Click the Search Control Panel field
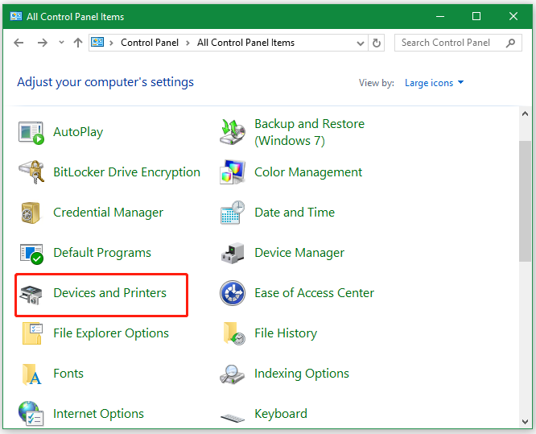536x434 pixels. [x=458, y=43]
